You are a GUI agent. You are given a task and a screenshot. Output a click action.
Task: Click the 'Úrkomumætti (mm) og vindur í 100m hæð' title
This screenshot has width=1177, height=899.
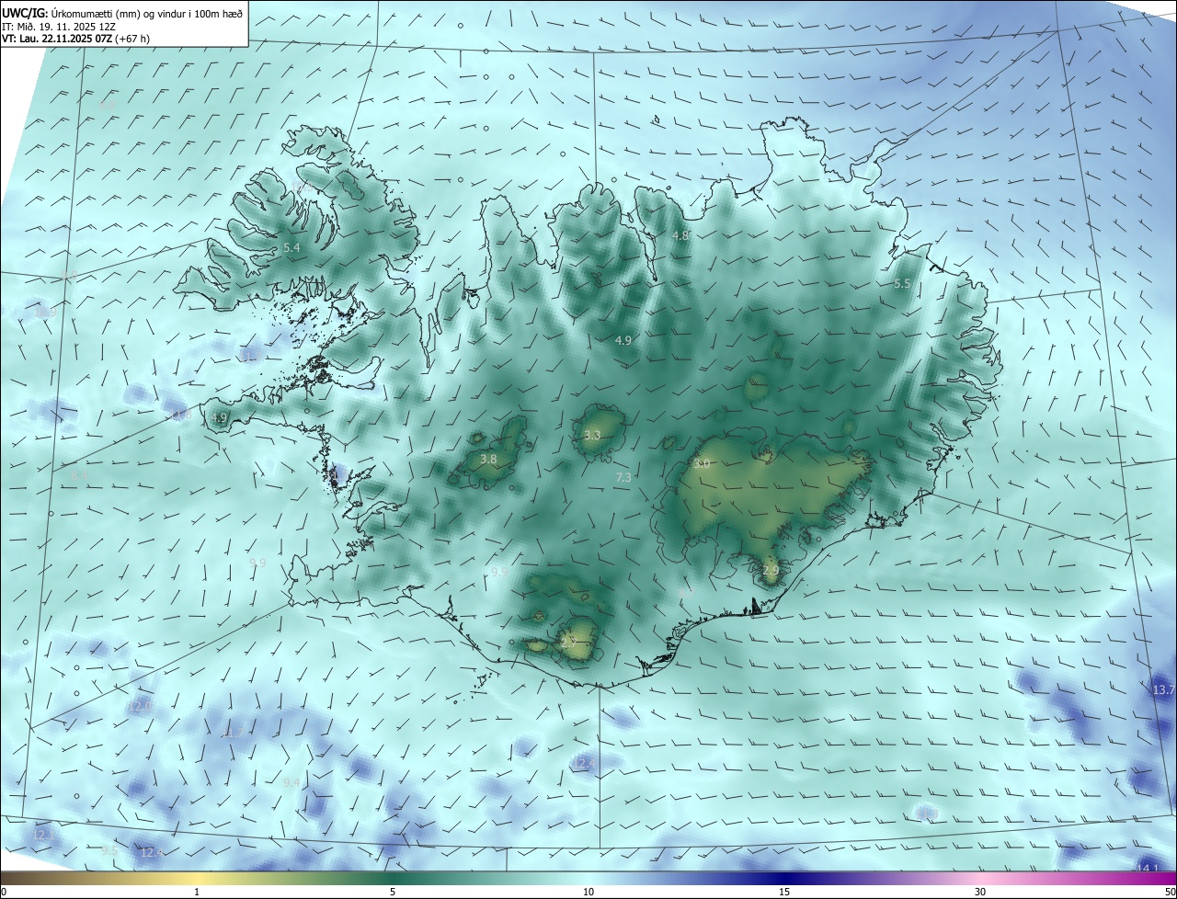[x=147, y=14]
